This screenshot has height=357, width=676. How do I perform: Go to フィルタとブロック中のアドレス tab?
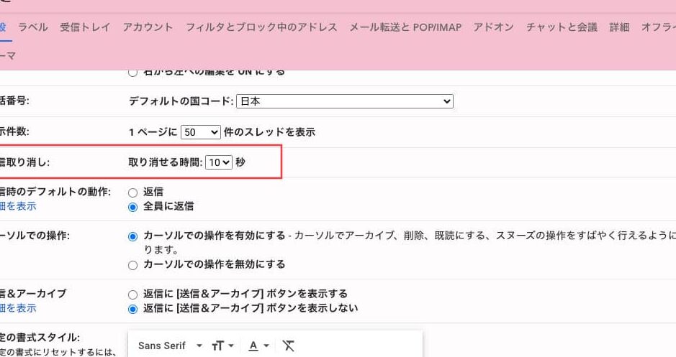[x=261, y=27]
